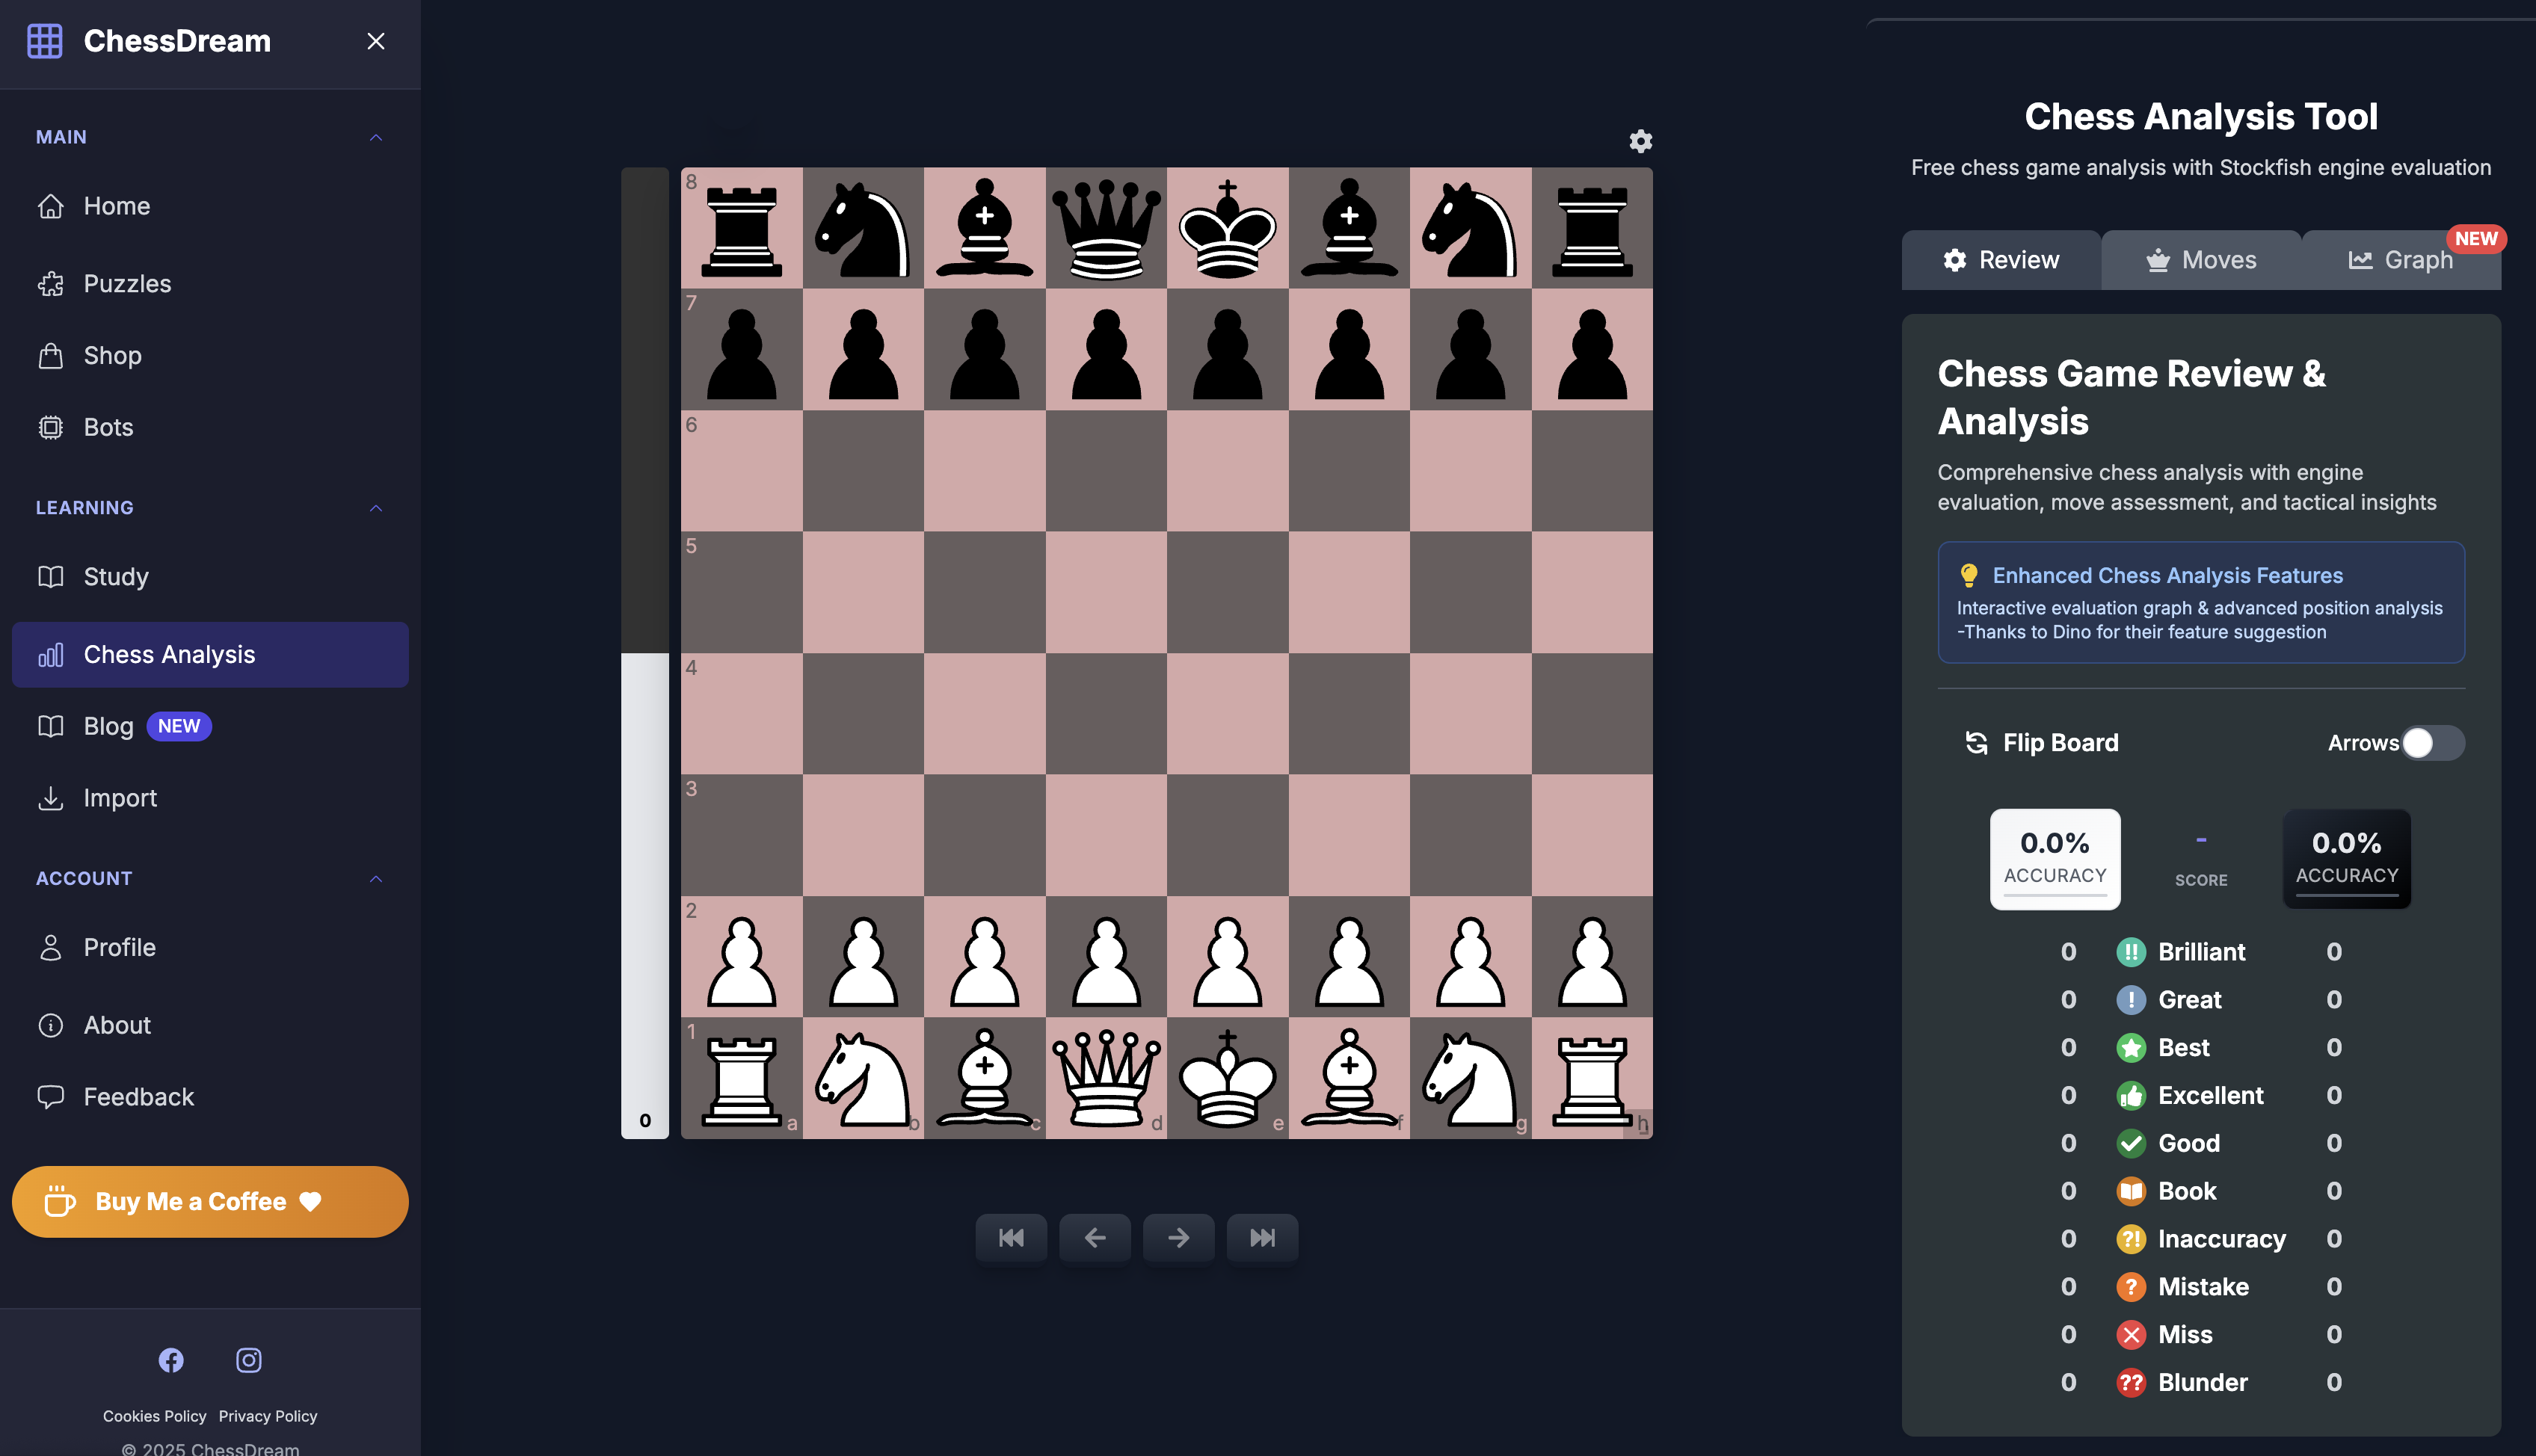
Task: Collapse the LEARNING sidebar section
Action: coord(376,508)
